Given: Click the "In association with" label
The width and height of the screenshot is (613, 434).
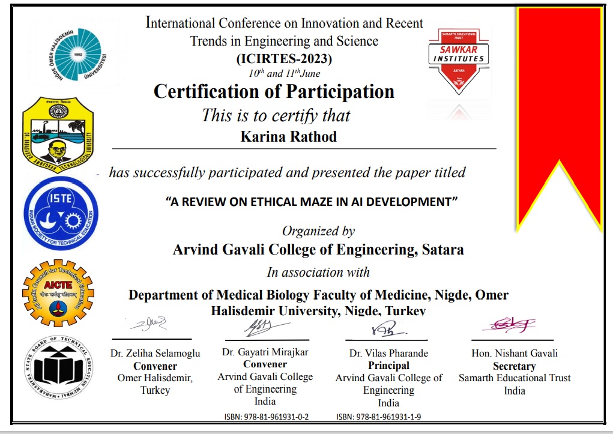Looking at the screenshot, I should pyautogui.click(x=318, y=272).
